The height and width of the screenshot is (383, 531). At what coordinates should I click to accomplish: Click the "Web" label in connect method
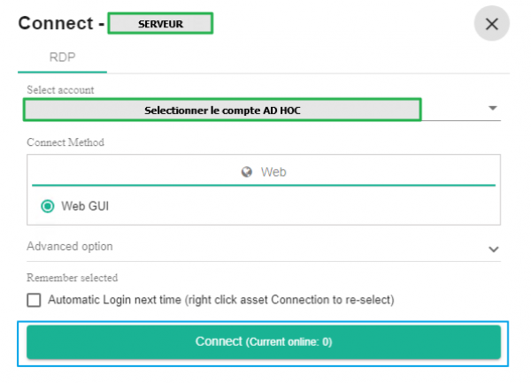(x=273, y=172)
